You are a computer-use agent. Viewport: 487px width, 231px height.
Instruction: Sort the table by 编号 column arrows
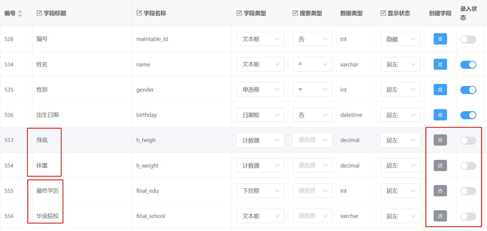20,13
